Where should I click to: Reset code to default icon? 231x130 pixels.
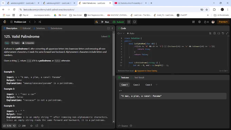tap(223, 33)
